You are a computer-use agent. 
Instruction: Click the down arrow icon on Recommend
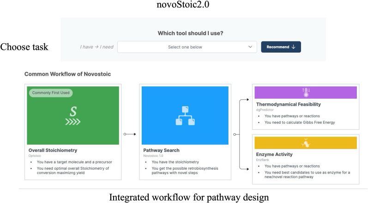click(x=293, y=47)
